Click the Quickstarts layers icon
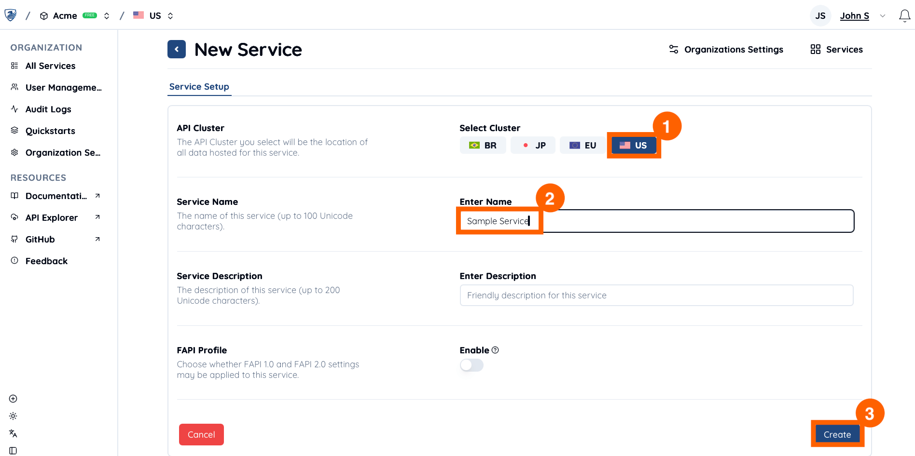915x456 pixels. (14, 131)
